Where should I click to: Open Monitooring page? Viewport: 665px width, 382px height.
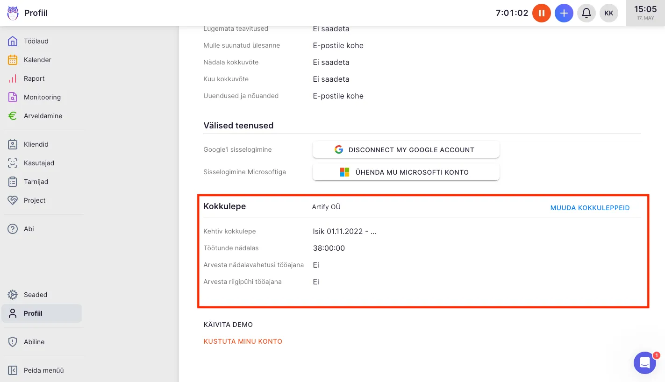tap(42, 97)
